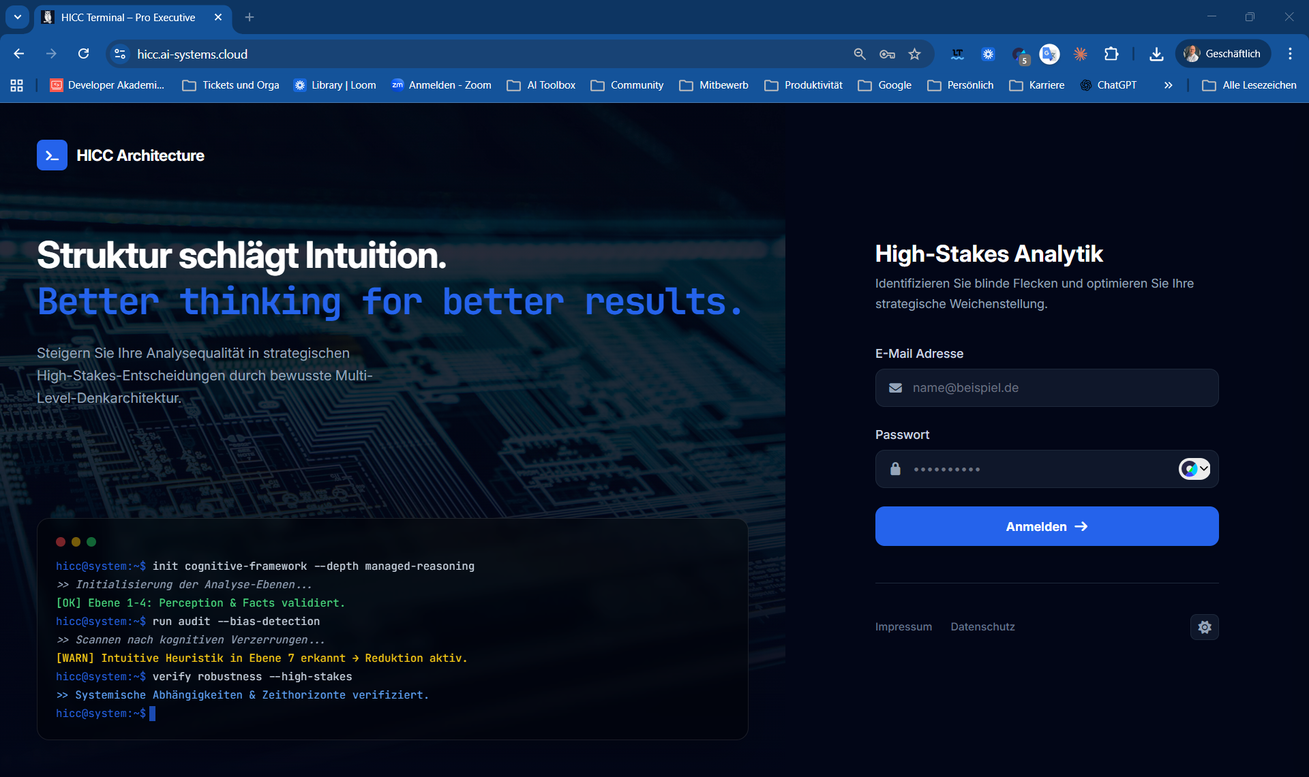
Task: Click the settings gear below the login form
Action: [x=1204, y=627]
